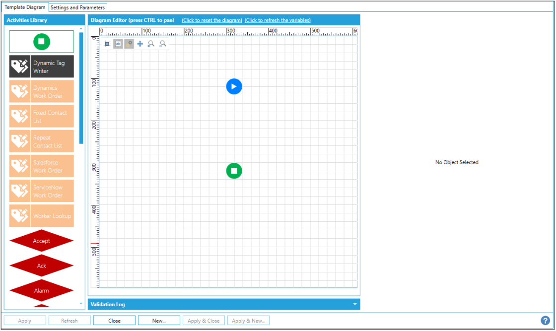
Task: Select the pan arrows tool
Action: tap(140, 44)
